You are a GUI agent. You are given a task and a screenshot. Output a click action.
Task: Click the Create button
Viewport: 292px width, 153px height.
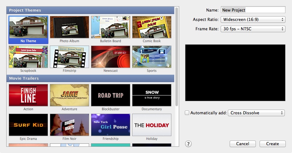point(272,144)
